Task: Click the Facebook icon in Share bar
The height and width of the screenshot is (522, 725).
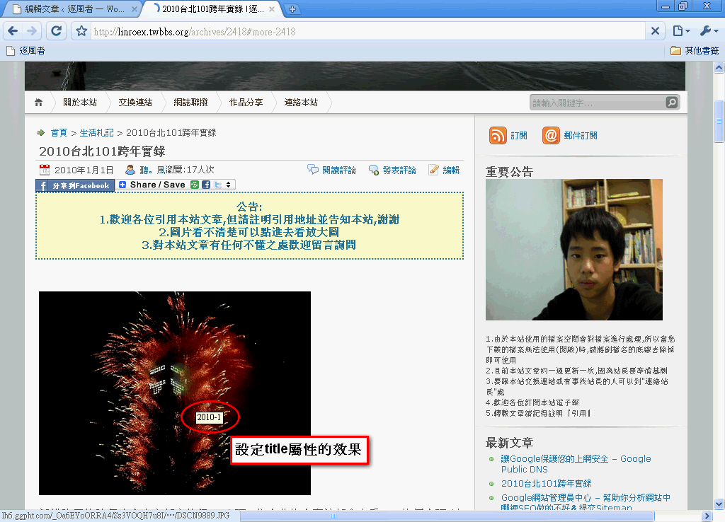Action: [206, 185]
